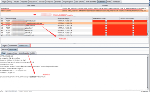Open the JSON Beautifier top tab
The width and height of the screenshot is (150, 92).
[x=91, y=2]
